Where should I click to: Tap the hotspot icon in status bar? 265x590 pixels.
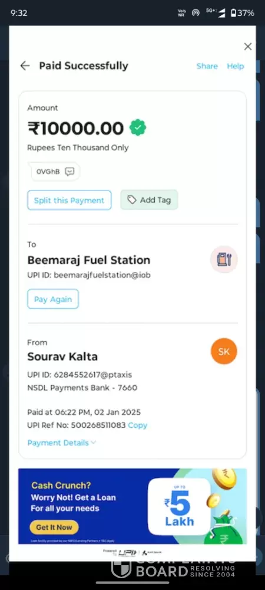coord(196,13)
